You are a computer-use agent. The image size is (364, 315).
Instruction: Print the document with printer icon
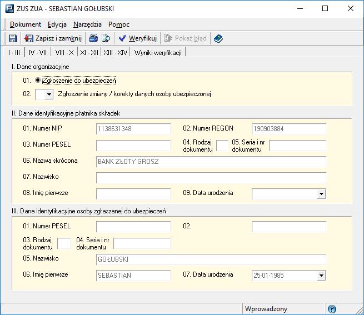pyautogui.click(x=93, y=38)
